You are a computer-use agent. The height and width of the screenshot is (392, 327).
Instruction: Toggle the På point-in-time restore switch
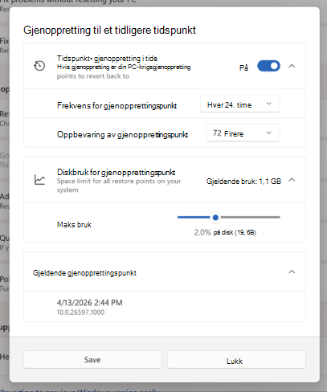point(268,66)
